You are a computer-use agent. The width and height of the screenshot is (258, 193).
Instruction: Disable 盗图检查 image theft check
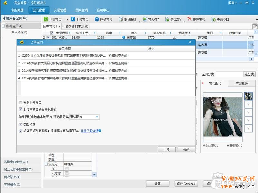(x=21, y=124)
